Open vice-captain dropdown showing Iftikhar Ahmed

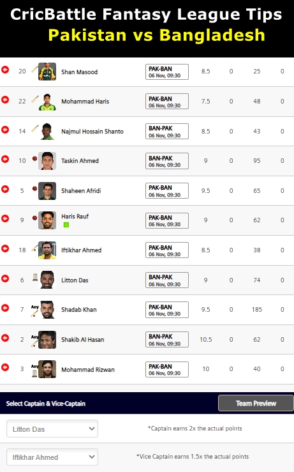click(x=52, y=457)
